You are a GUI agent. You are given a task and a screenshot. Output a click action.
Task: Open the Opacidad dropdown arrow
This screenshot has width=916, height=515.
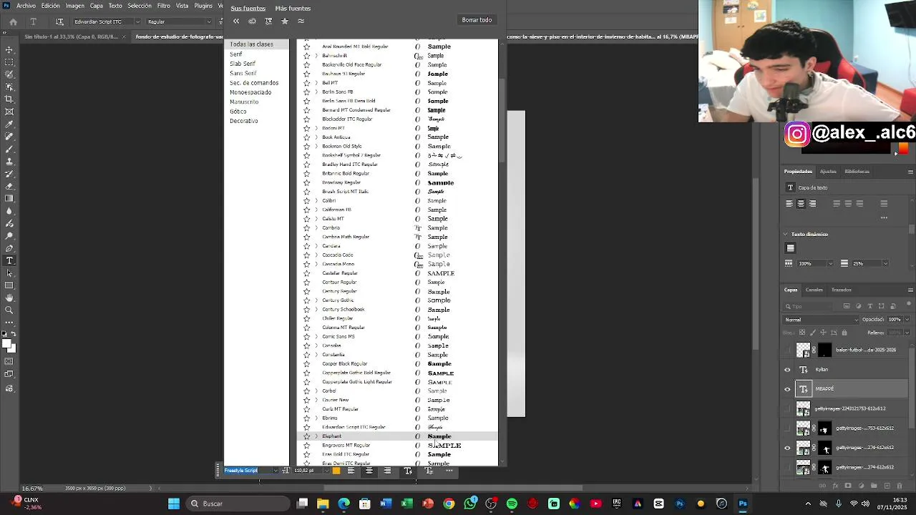point(907,320)
